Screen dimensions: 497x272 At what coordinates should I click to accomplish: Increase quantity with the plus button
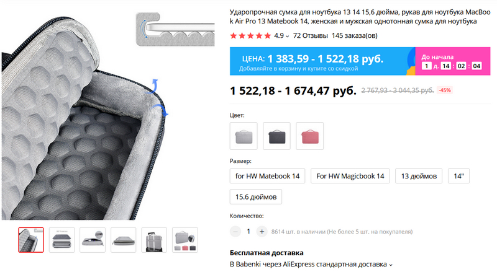click(x=262, y=232)
